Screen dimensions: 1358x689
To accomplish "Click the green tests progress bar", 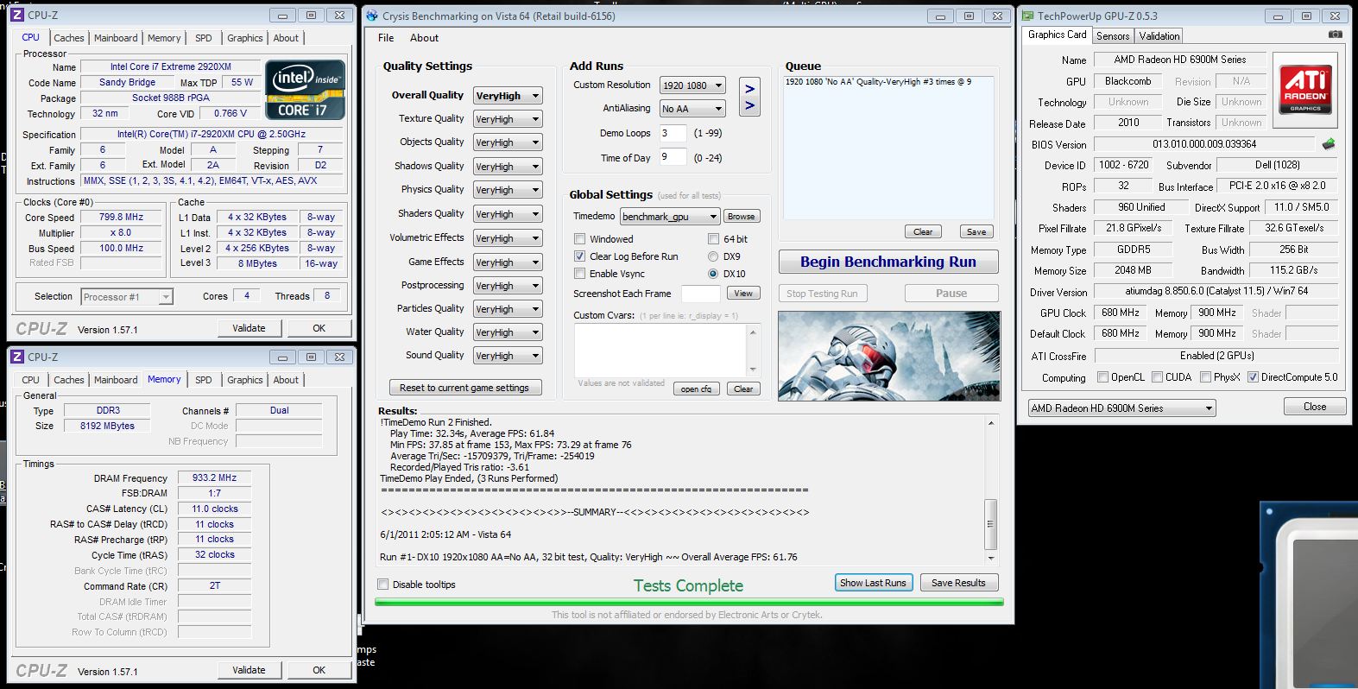I will pos(689,602).
